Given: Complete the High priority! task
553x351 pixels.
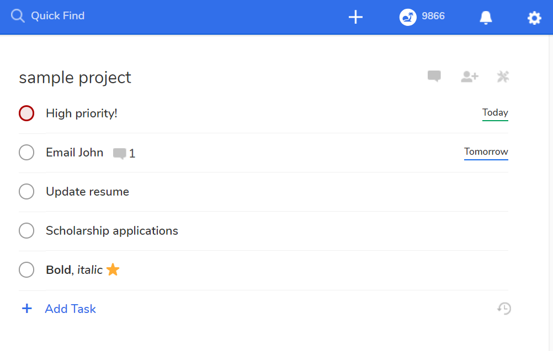Looking at the screenshot, I should pyautogui.click(x=26, y=113).
